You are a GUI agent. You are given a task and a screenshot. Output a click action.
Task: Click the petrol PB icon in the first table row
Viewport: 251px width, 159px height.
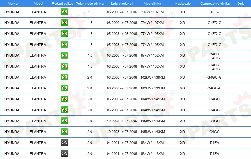coord(64,12)
